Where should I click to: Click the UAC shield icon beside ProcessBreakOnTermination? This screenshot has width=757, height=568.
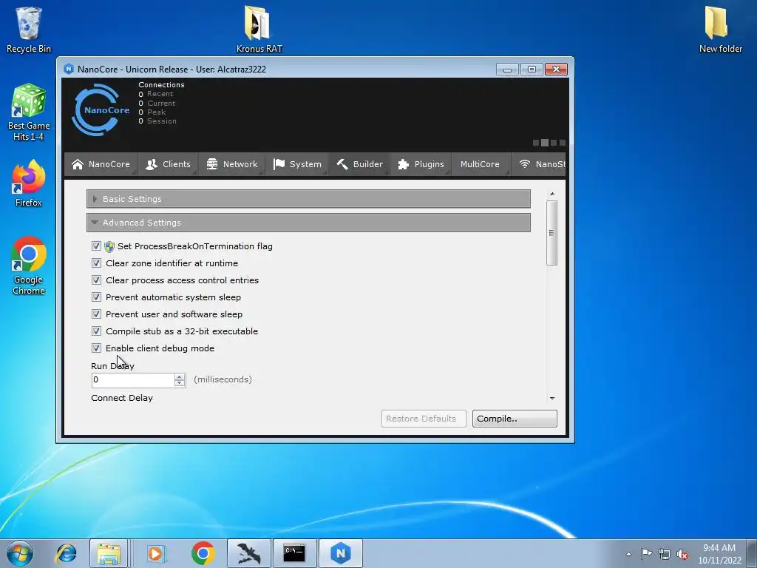pos(109,247)
